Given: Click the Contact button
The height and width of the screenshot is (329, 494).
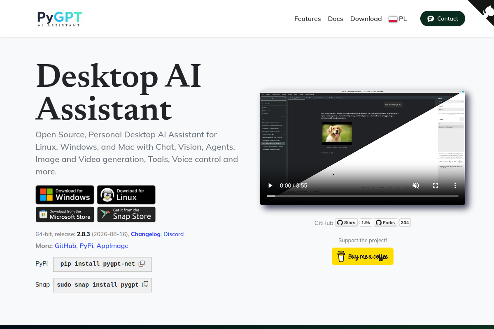Looking at the screenshot, I should 443,19.
